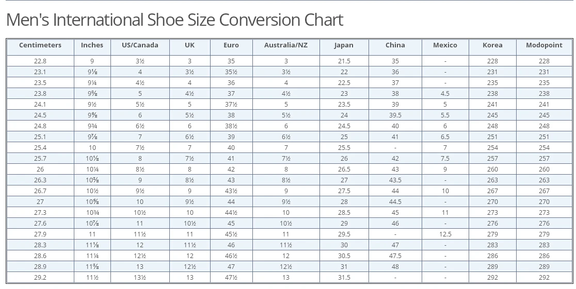Select the Mexico 12.5 cell
Screen dimensions: 576x289
tap(445, 234)
